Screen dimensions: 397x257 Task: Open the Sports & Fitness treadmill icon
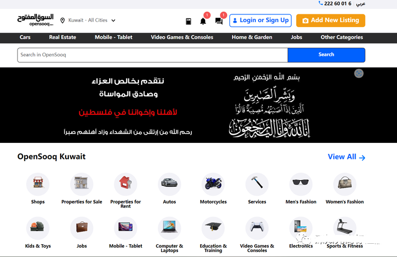point(345,228)
